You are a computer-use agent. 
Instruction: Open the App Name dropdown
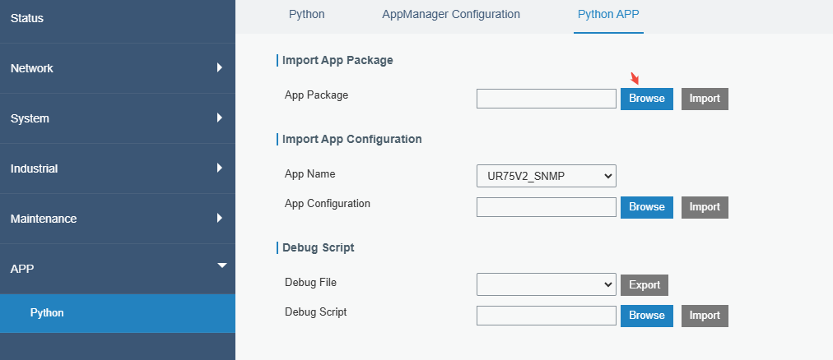click(x=546, y=175)
